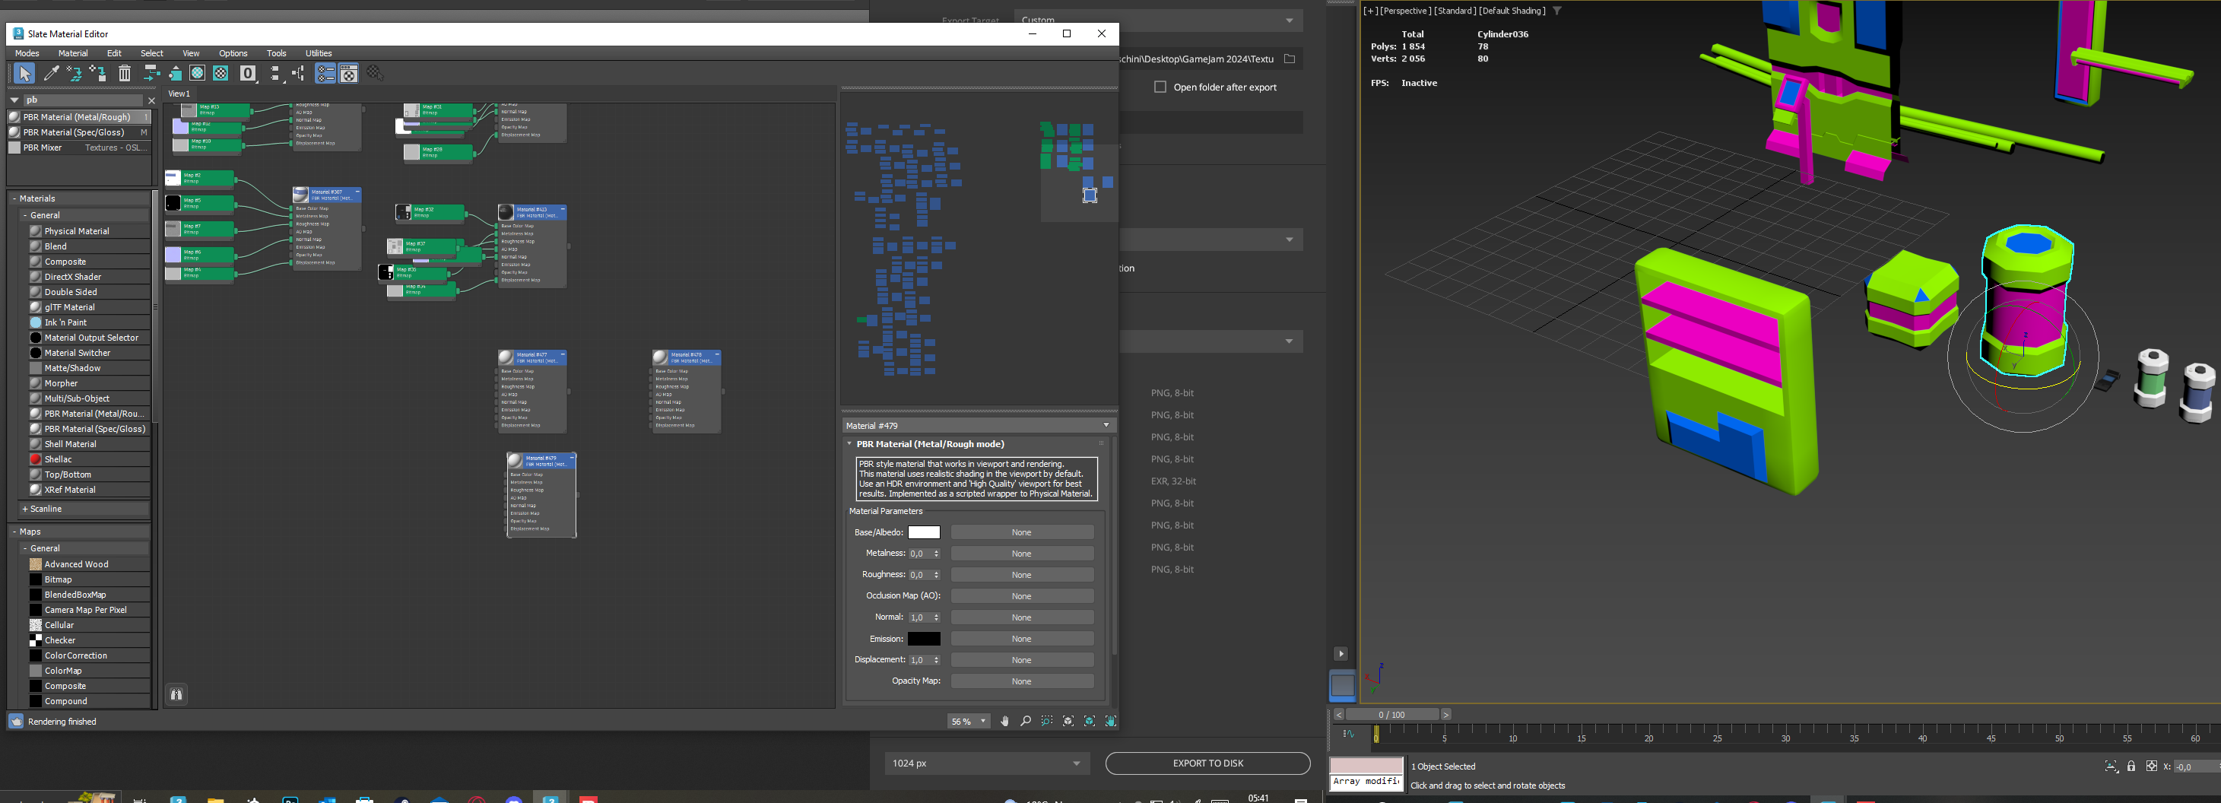Click Zoom Extents icon
Viewport: 2221px width, 803px height.
coord(1068,721)
